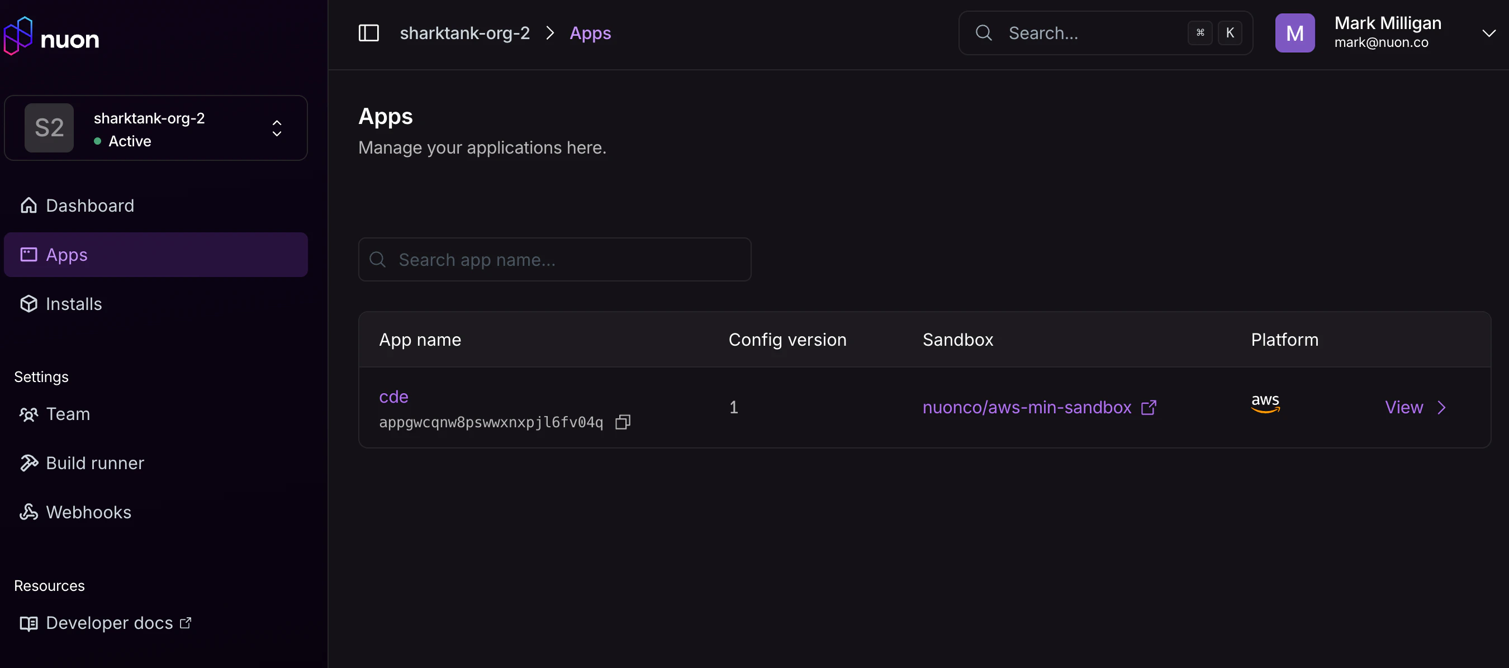Toggle the sidebar panel icon

pos(368,34)
